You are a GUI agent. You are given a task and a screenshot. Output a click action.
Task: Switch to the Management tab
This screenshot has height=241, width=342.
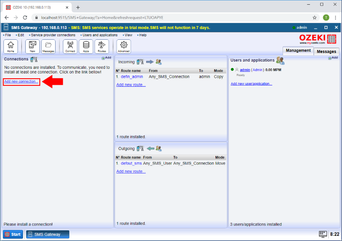click(298, 50)
